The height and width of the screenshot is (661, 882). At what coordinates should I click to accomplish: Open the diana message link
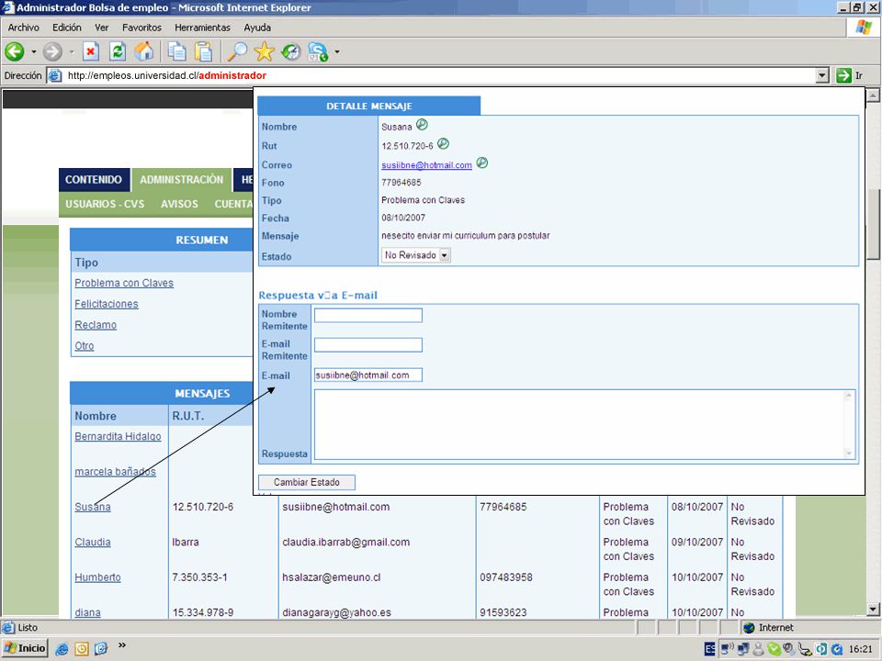(88, 612)
